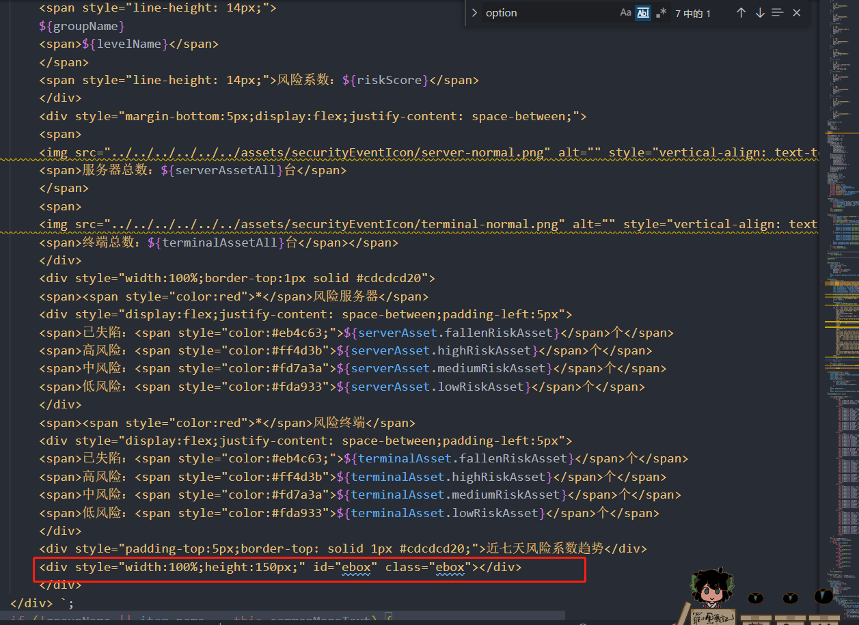859x625 pixels.
Task: Click the server-normal.png image path
Action: (327, 152)
